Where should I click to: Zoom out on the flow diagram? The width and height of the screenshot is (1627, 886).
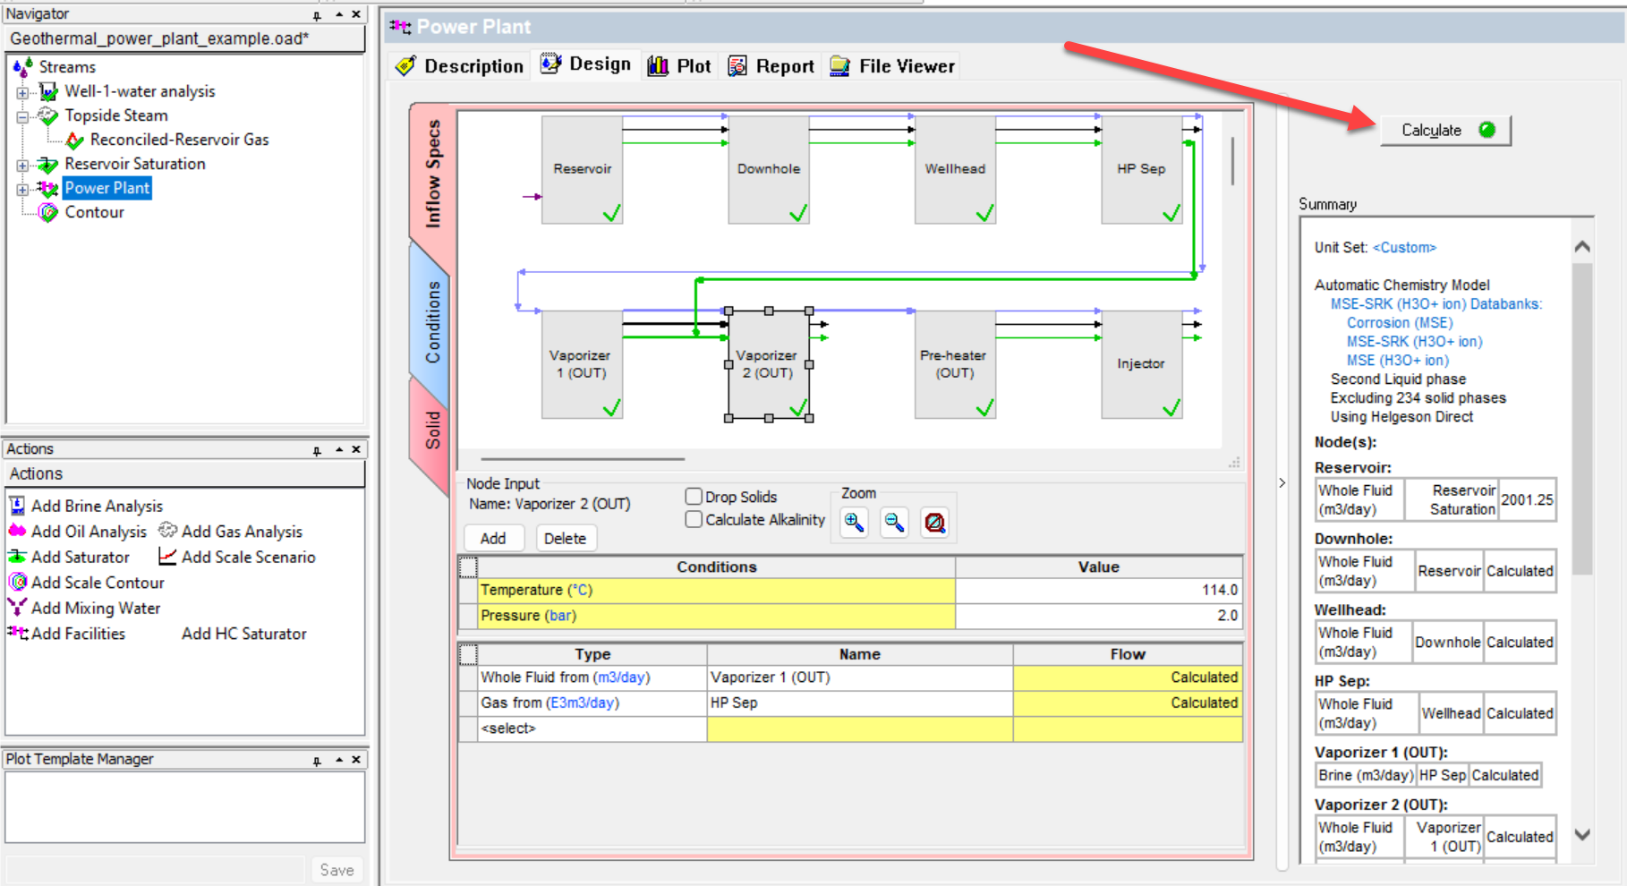click(894, 523)
